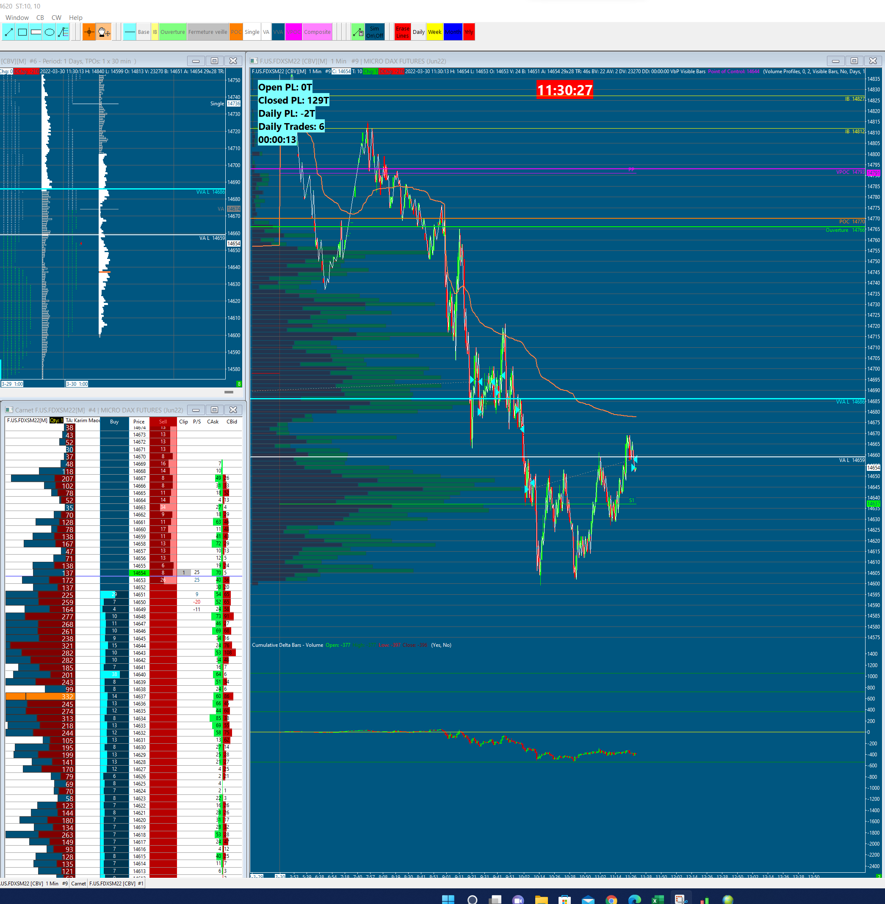This screenshot has width=885, height=904.
Task: Click price 14654 in Carnet ladder
Action: click(x=139, y=573)
